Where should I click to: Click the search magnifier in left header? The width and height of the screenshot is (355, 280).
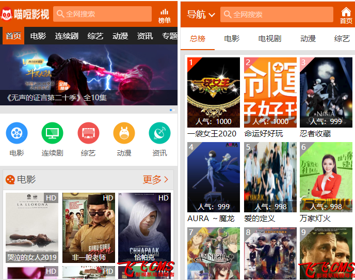pos(60,14)
